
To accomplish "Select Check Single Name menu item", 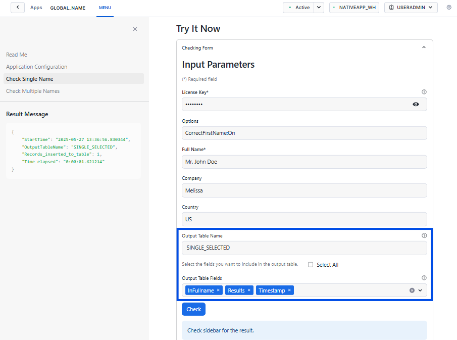I will pos(74,79).
